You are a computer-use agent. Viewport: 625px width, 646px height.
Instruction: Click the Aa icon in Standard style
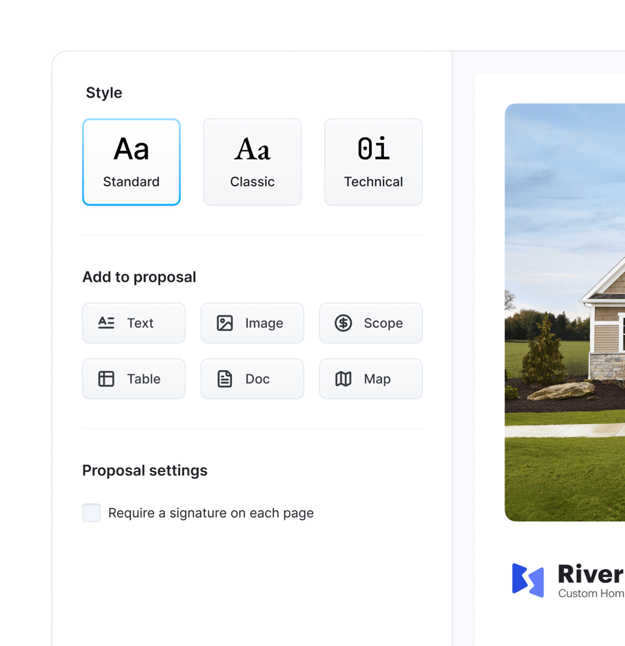click(131, 149)
